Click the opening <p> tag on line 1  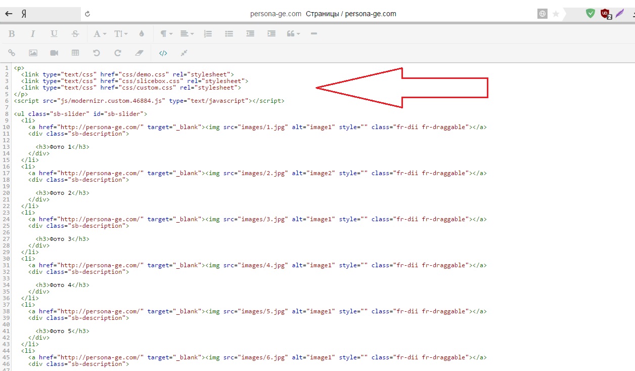(x=19, y=68)
